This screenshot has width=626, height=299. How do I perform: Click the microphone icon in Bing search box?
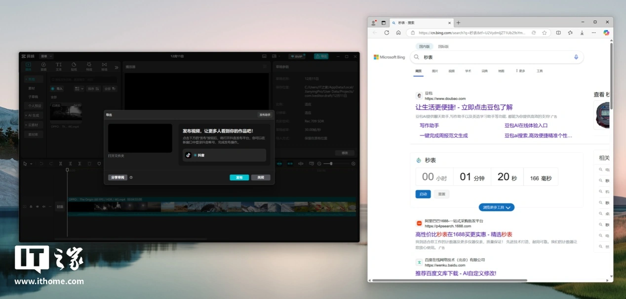pyautogui.click(x=576, y=57)
